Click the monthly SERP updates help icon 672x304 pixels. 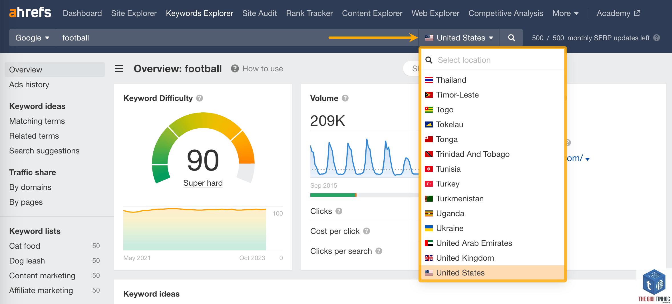(657, 38)
